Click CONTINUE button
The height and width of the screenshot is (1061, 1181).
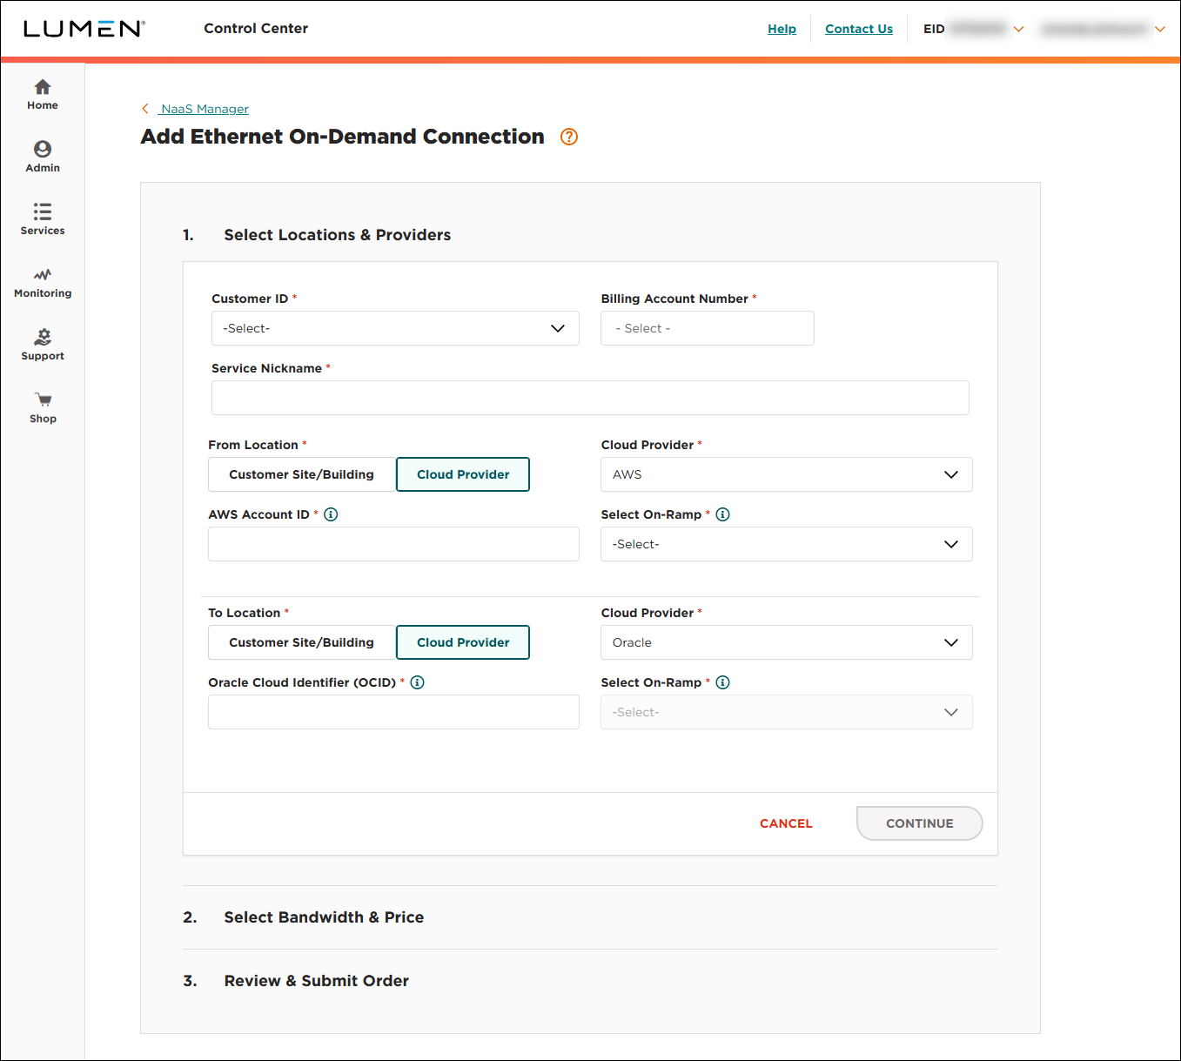920,823
